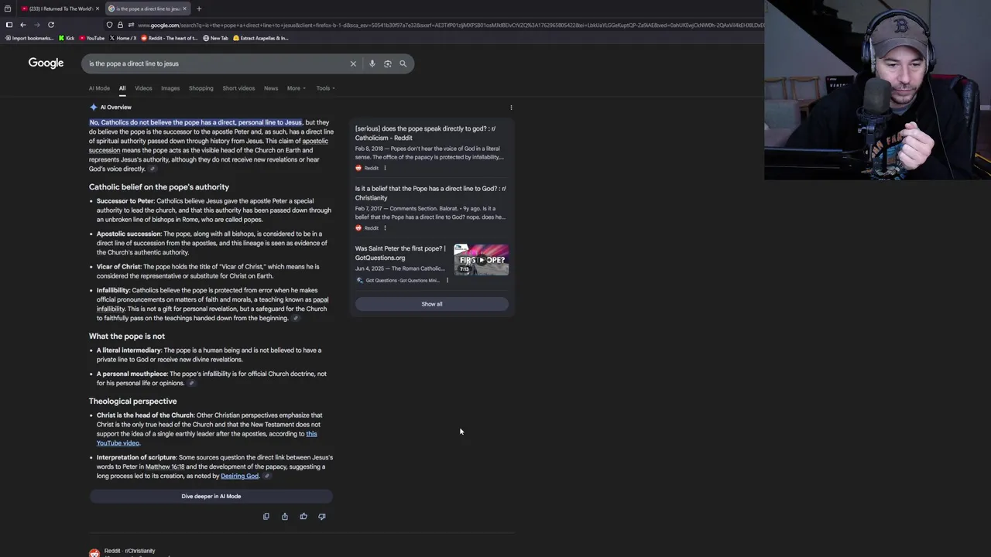Switch to Short videos tab
The height and width of the screenshot is (557, 991).
(238, 88)
